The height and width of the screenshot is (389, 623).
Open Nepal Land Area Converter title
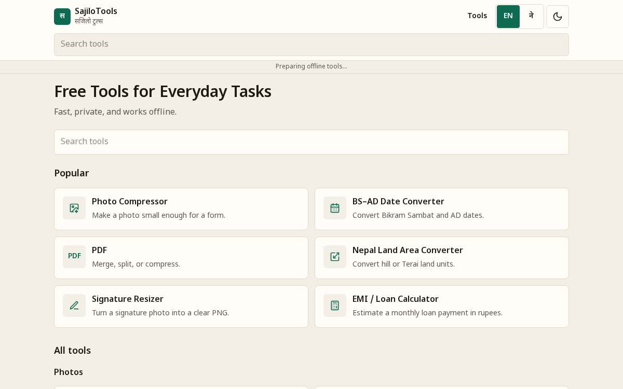(x=408, y=250)
